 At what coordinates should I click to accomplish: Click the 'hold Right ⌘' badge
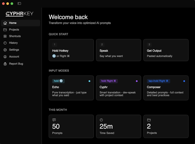point(109,81)
